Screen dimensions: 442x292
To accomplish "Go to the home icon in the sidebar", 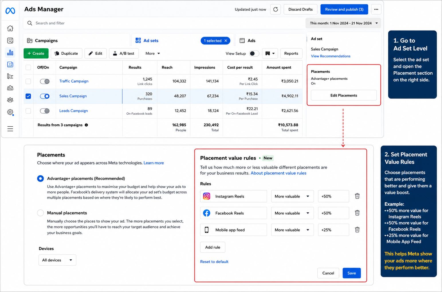I will coord(10,28).
